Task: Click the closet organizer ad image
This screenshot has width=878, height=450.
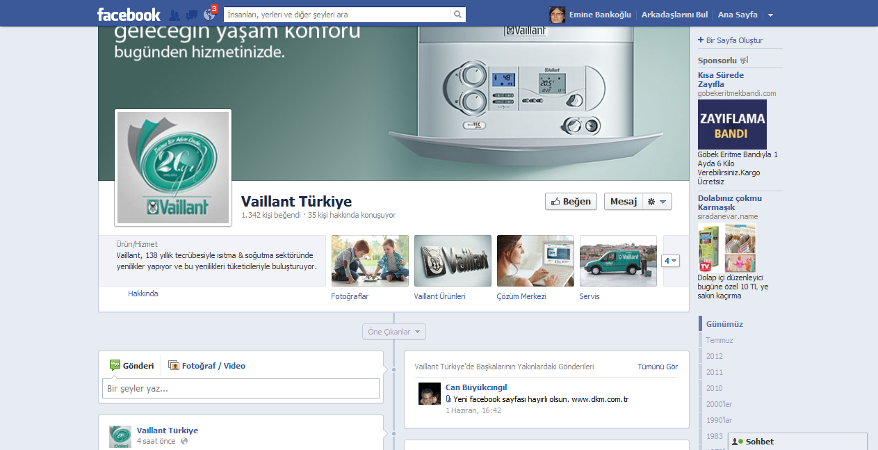Action: pyautogui.click(x=726, y=247)
